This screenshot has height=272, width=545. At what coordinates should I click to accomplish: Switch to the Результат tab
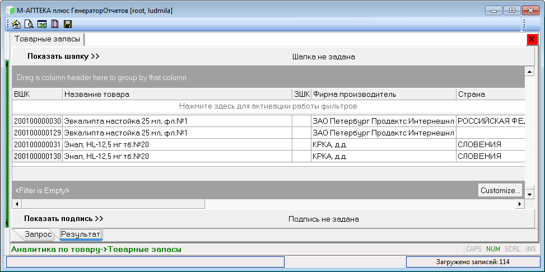click(81, 234)
